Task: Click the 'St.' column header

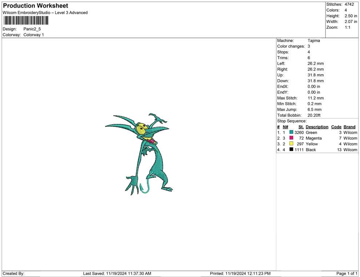Action: point(301,127)
